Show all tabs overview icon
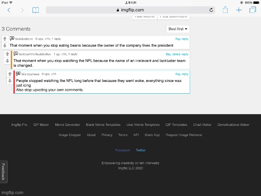Viewport: 261px width, 196px height. 252,10
